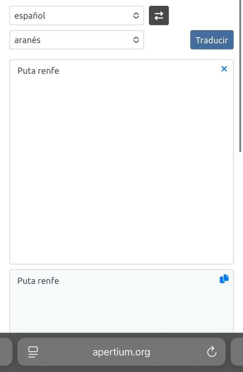Select the text 'Puta renfe' in the input area
The width and height of the screenshot is (243, 372).
coord(38,71)
